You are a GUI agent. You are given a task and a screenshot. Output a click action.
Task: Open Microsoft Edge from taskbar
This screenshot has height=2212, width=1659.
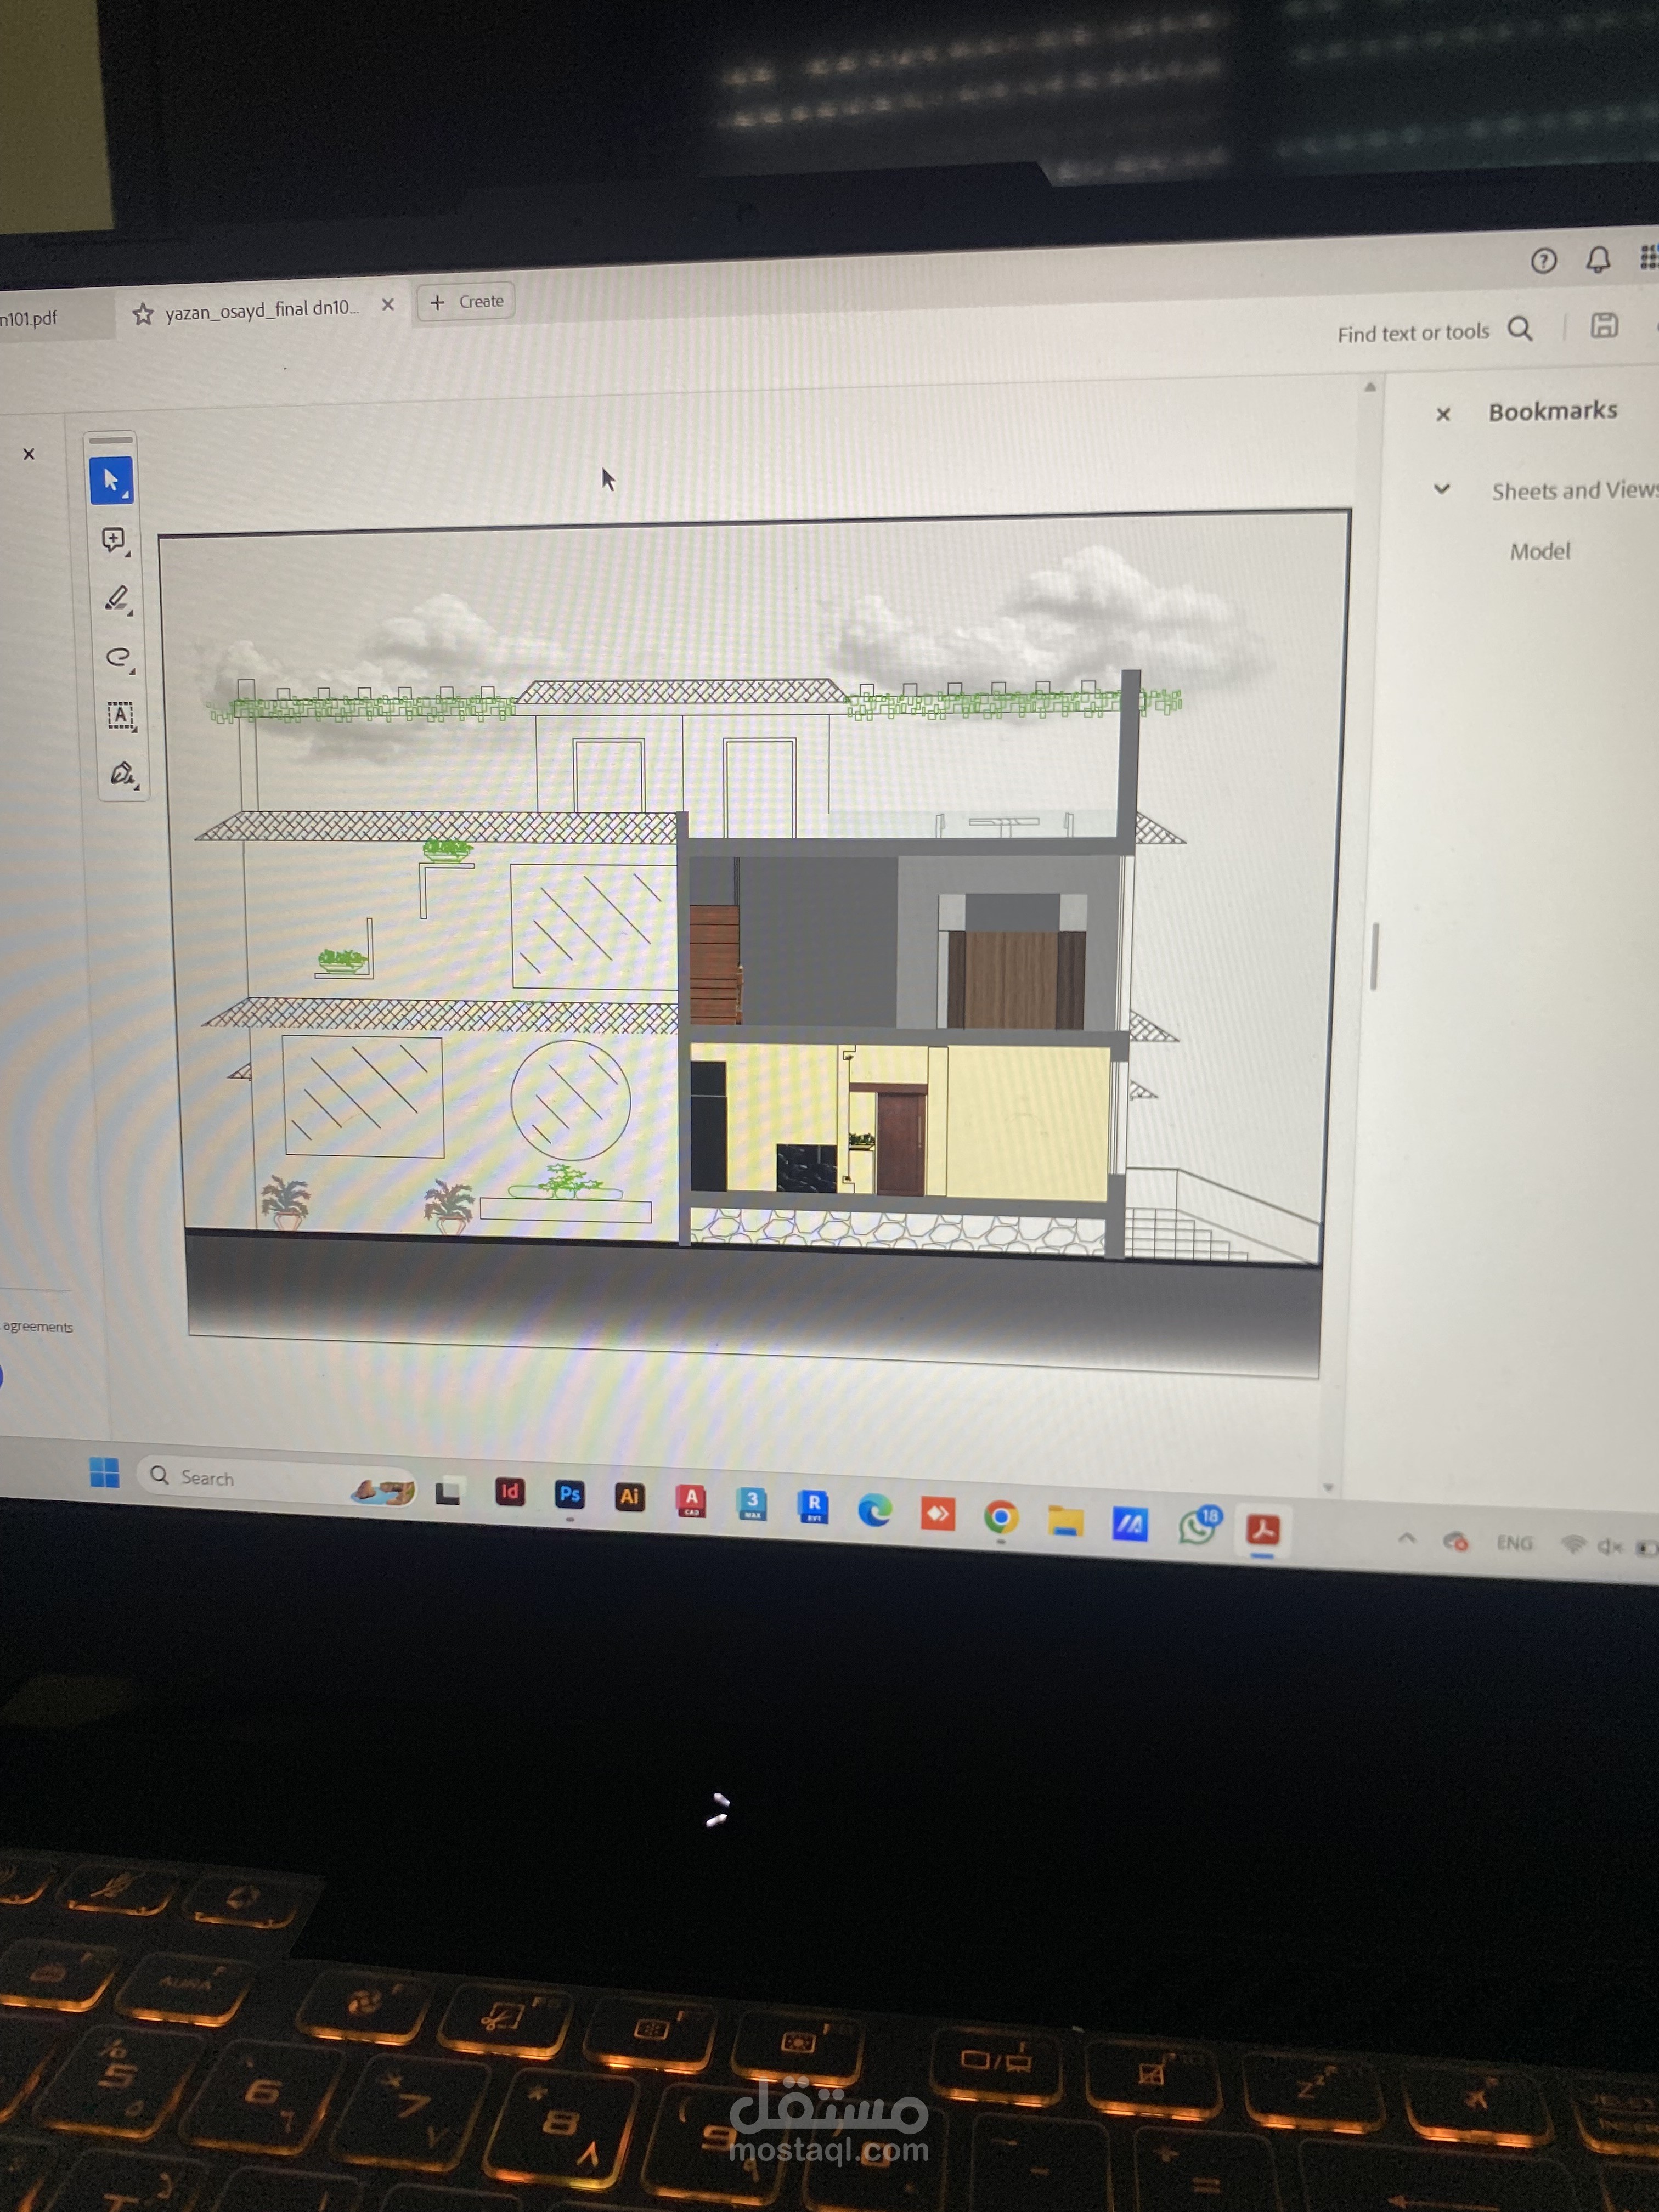tap(875, 1510)
